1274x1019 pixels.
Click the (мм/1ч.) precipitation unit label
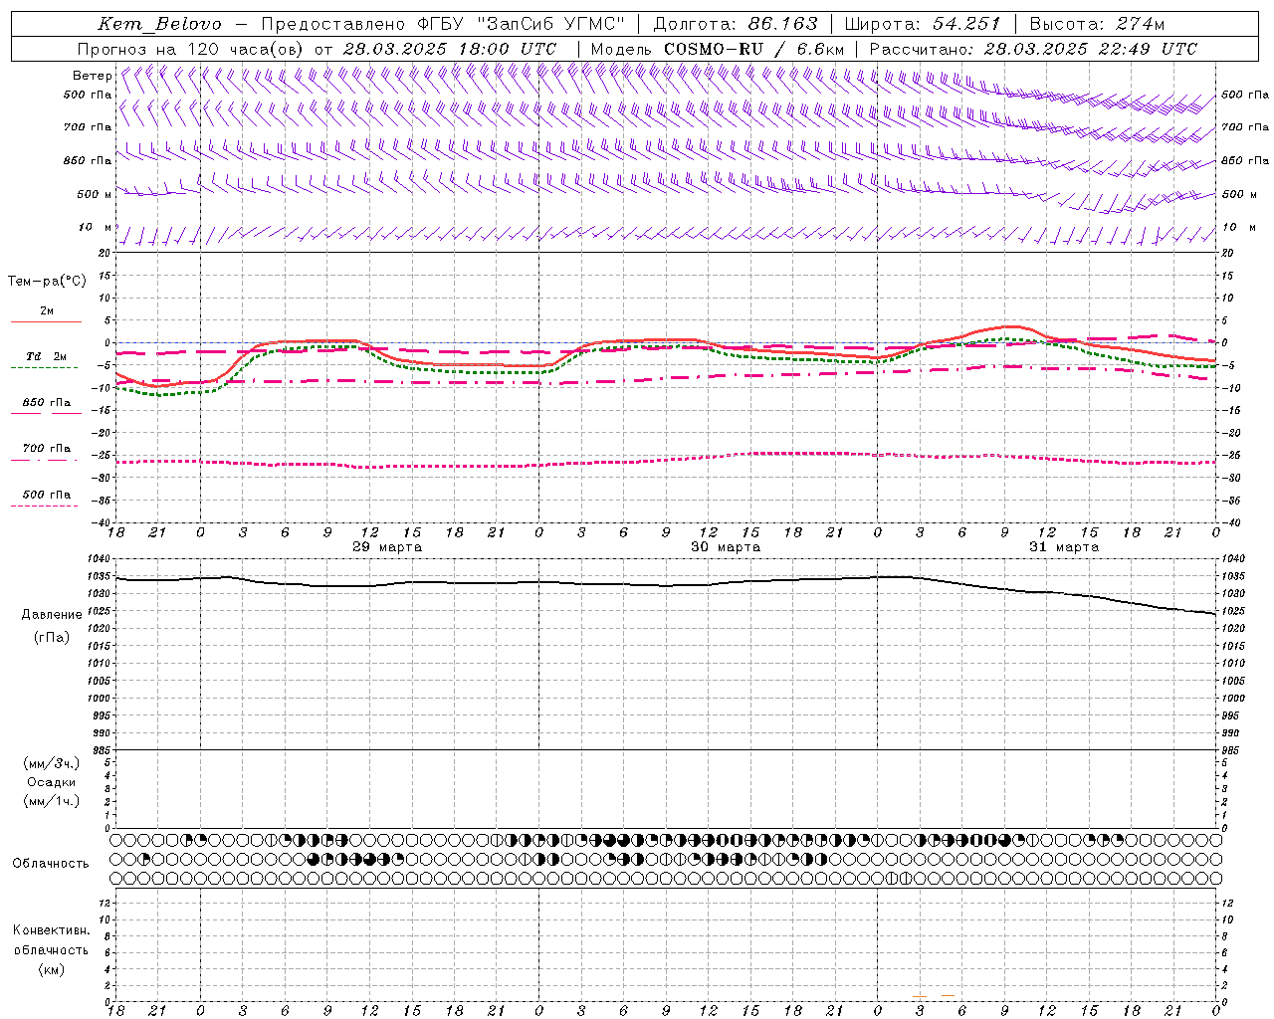(52, 801)
